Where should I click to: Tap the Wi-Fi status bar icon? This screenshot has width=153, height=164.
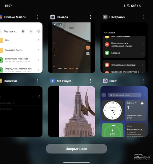pyautogui.click(x=128, y=6)
